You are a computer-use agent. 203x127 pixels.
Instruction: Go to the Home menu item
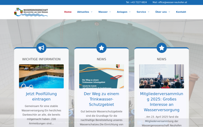point(68,12)
